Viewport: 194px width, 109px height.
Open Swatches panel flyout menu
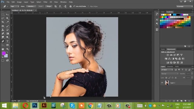[192, 12]
